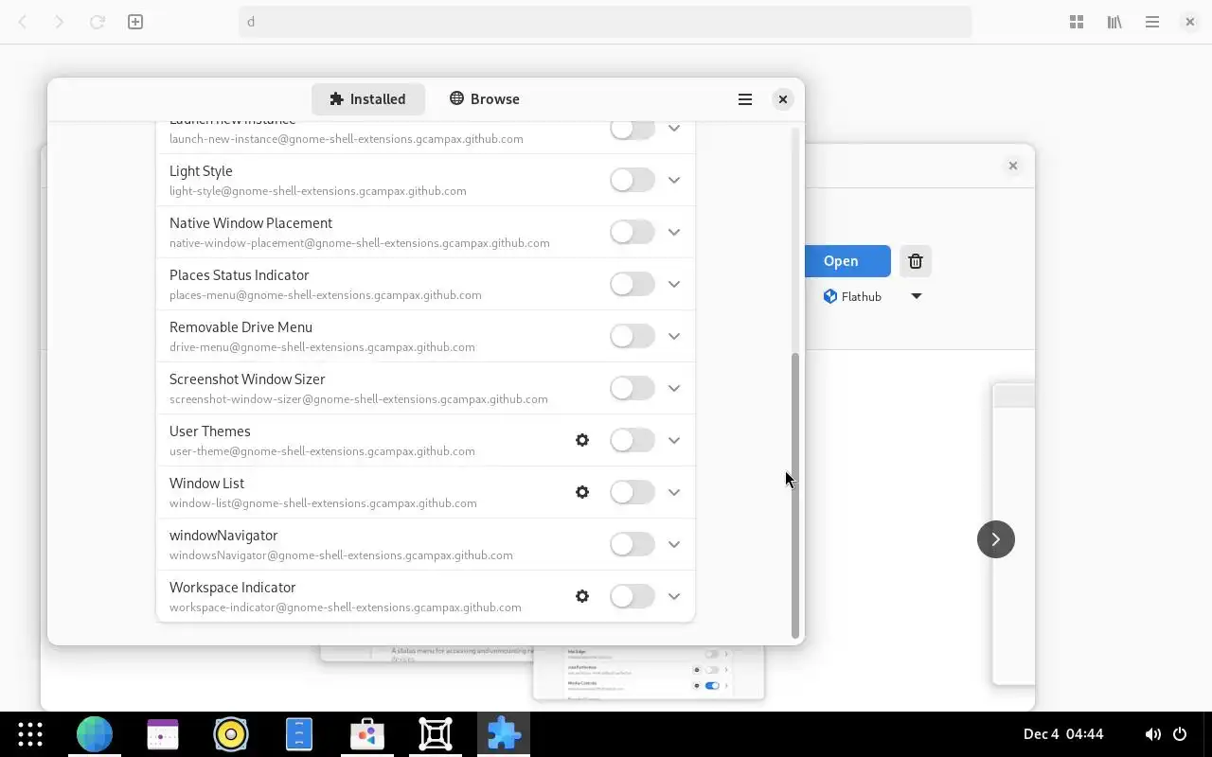Expand the Removable Drive Menu row
Viewport: 1212px width, 757px height.
[674, 336]
